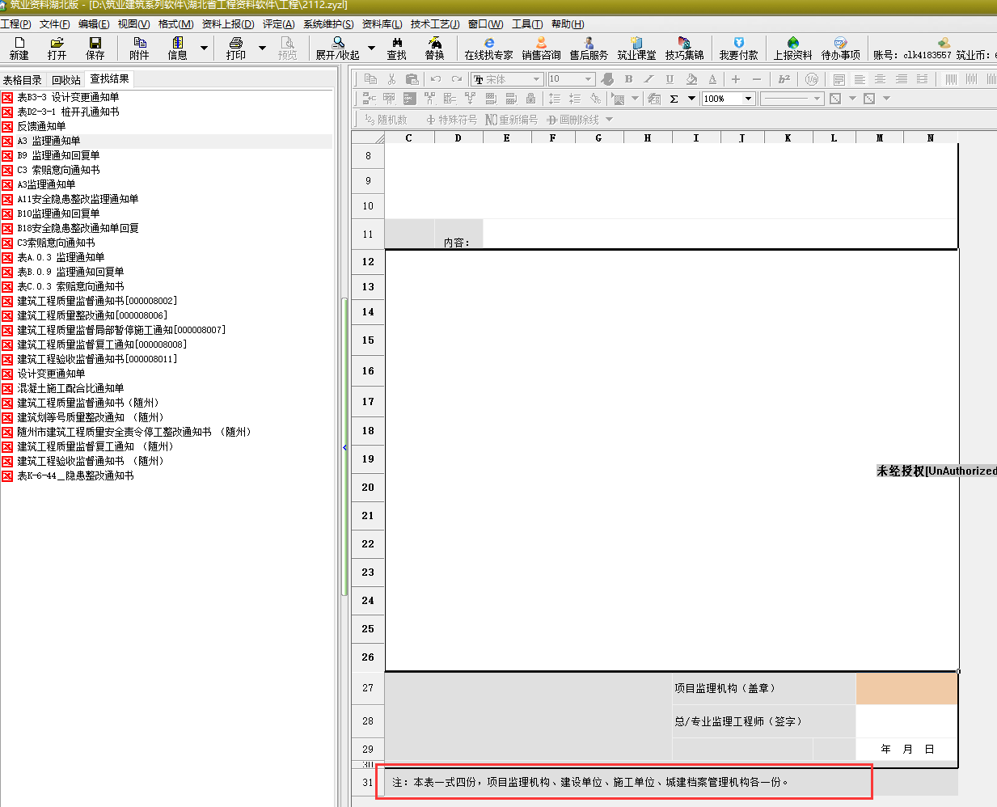Click the fill color paint bucket

click(x=691, y=79)
